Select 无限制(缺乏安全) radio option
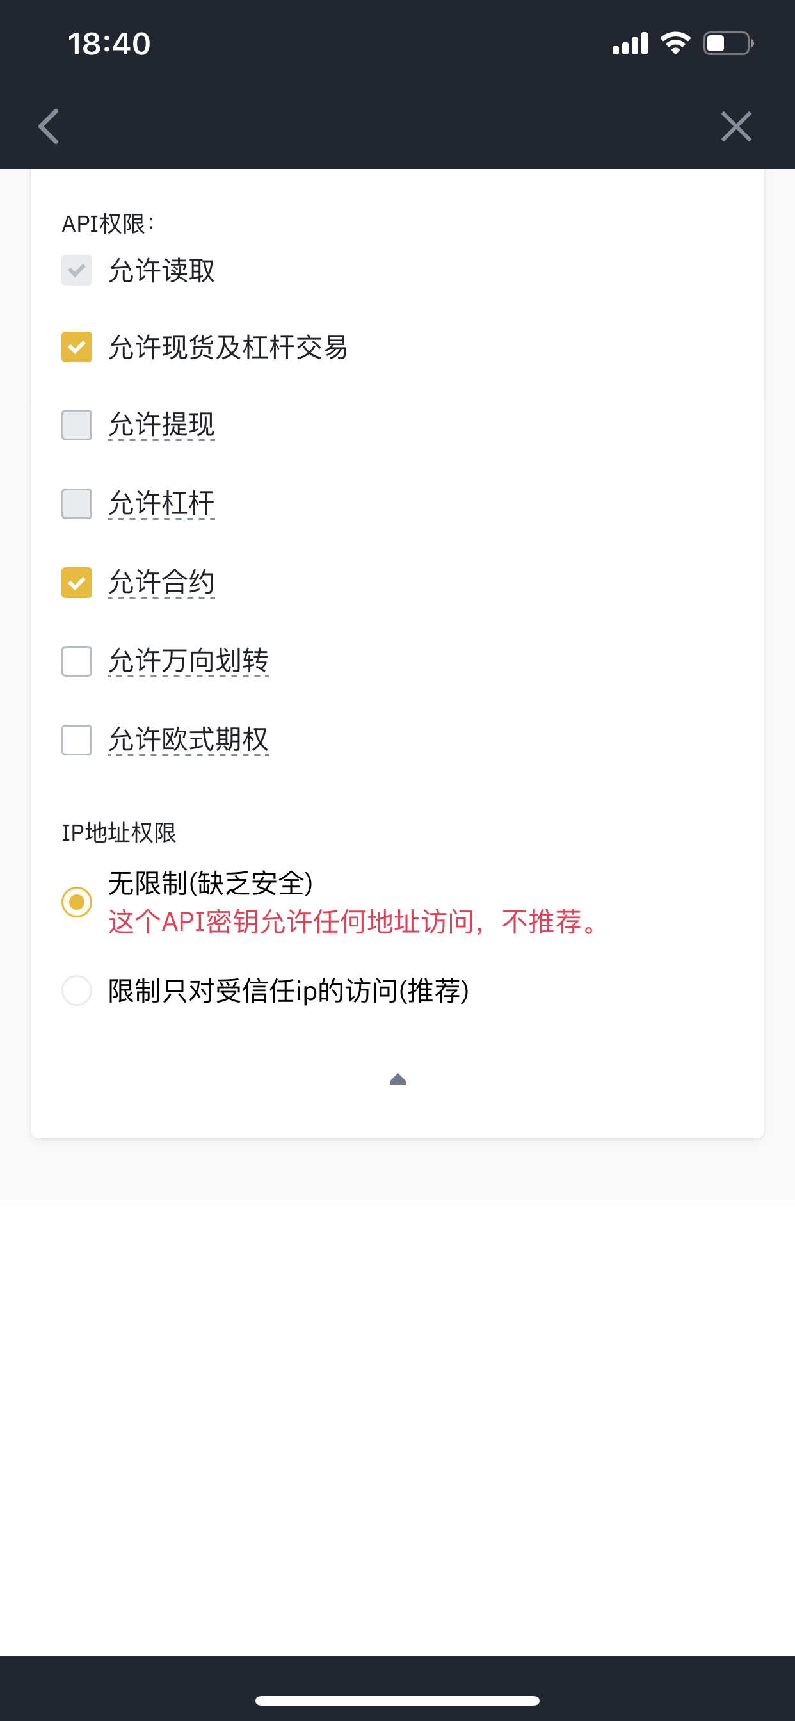The height and width of the screenshot is (1721, 795). coord(77,902)
